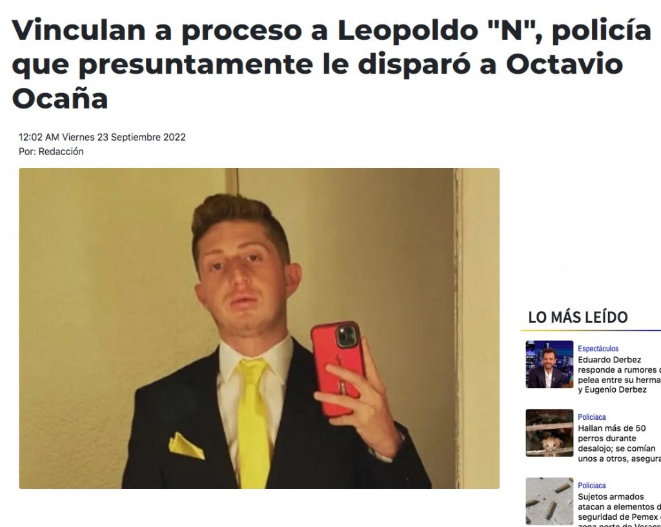The width and height of the screenshot is (661, 527).
Task: Select Policiaca label above the Pemex story
Action: point(591,485)
